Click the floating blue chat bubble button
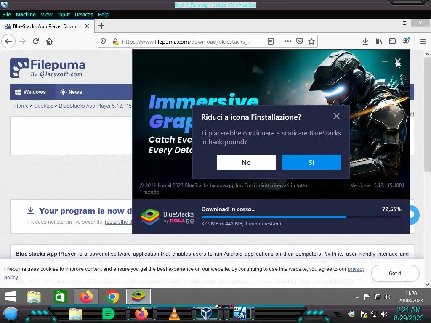The image size is (431, 323). tap(414, 215)
